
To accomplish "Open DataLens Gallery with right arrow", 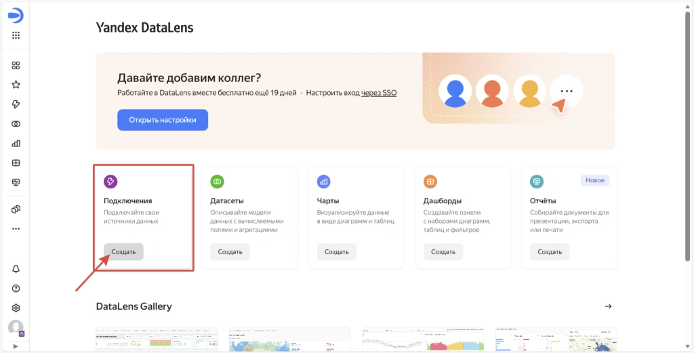I will (x=608, y=306).
